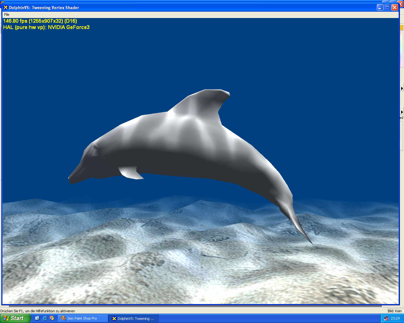This screenshot has width=404, height=323.
Task: Click the system clock showing 23:24
Action: pyautogui.click(x=395, y=318)
